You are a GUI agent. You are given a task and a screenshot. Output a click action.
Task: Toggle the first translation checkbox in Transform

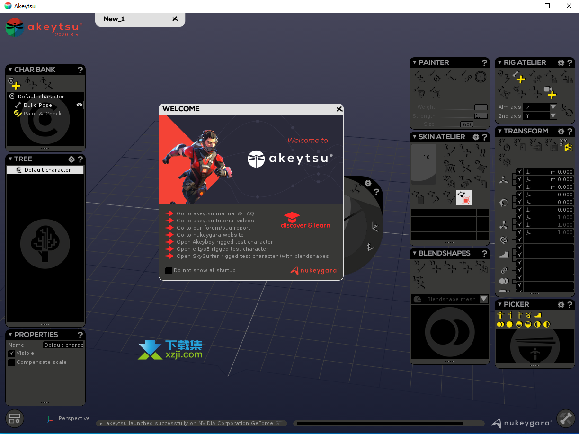coord(520,172)
